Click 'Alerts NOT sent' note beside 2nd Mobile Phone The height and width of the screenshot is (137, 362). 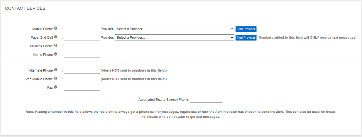[x=133, y=79]
